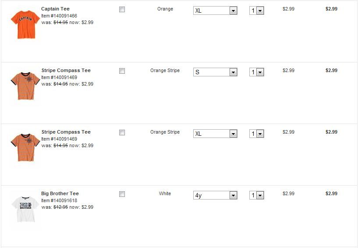This screenshot has width=358, height=248.
Task: Enable the Big Brother Tee checkbox
Action: pos(122,194)
